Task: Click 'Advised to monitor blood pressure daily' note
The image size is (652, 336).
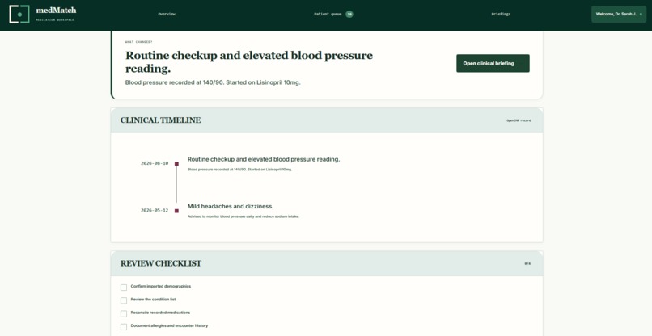Action: click(x=243, y=216)
